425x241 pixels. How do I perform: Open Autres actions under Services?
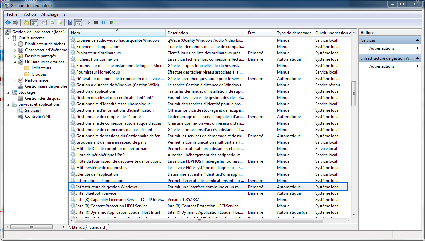[x=382, y=48]
